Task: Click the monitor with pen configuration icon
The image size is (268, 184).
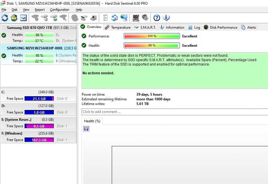Action: coord(136,18)
